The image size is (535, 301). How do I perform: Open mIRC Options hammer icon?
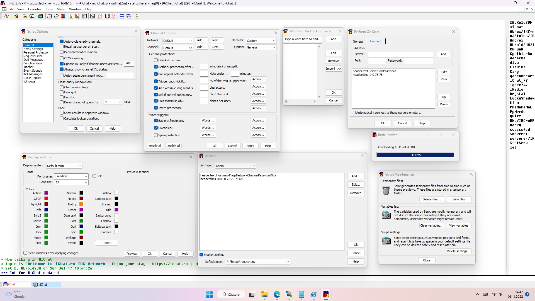coord(16,16)
